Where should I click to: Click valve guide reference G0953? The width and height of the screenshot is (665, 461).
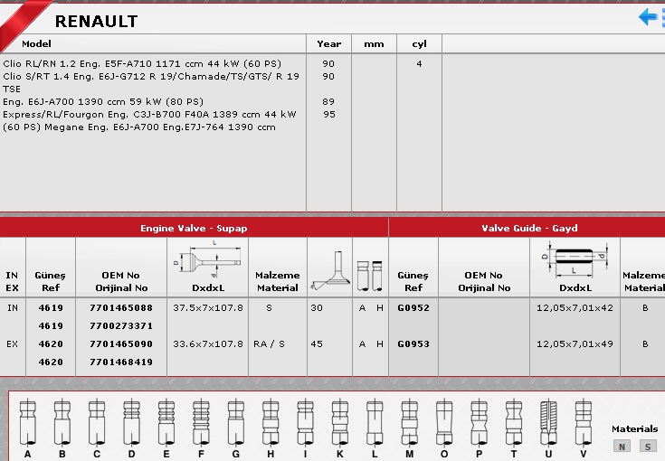(413, 344)
